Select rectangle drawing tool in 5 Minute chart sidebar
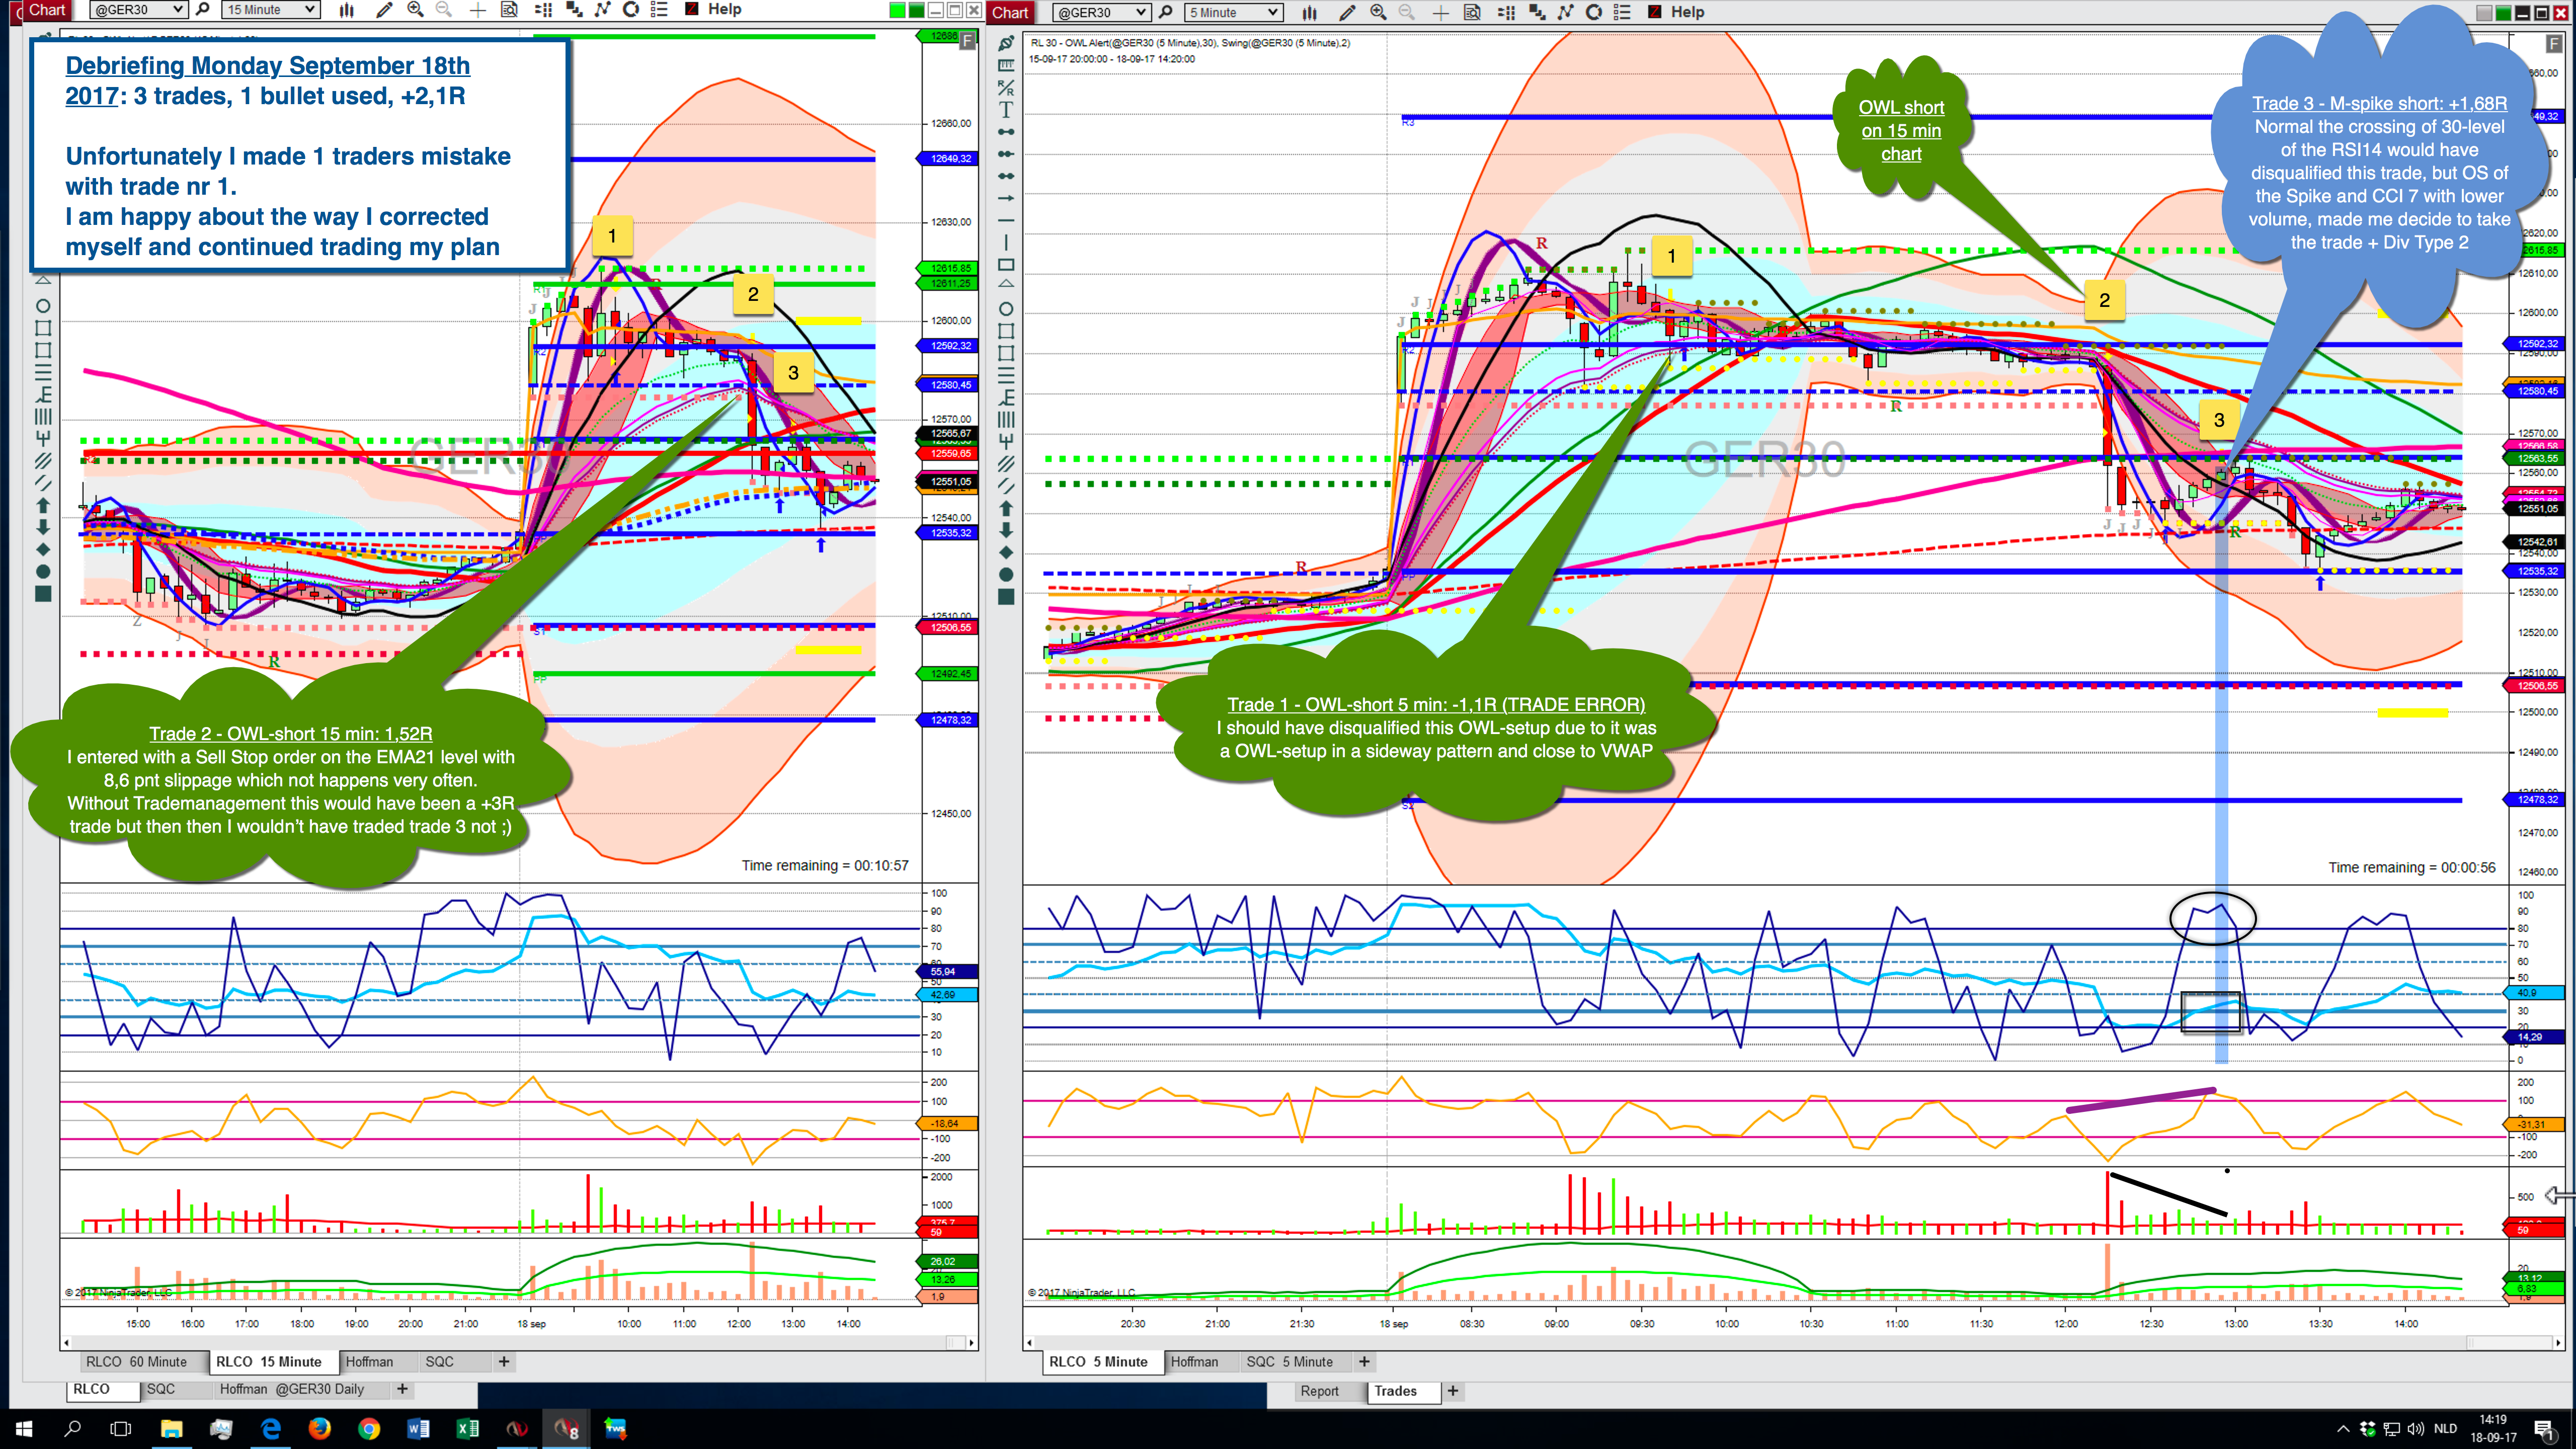 click(1006, 265)
